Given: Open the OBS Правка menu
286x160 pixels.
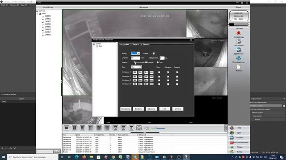Looking at the screenshot, I should point(15,5).
